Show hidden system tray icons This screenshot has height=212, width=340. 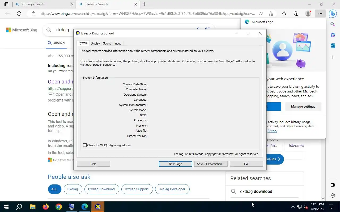[x=293, y=207]
